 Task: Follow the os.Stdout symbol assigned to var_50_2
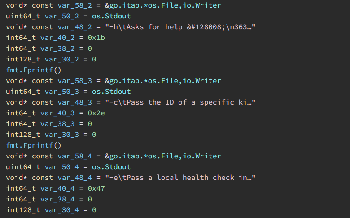click(x=111, y=16)
